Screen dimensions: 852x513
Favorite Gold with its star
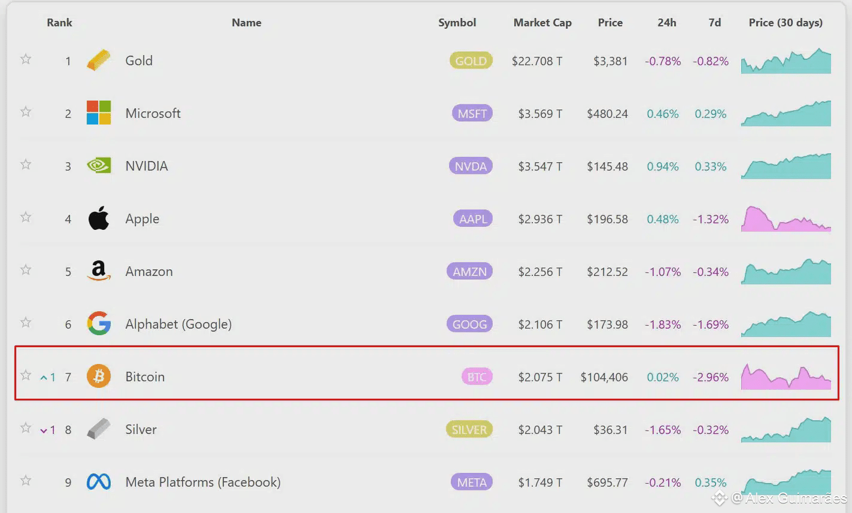tap(26, 59)
